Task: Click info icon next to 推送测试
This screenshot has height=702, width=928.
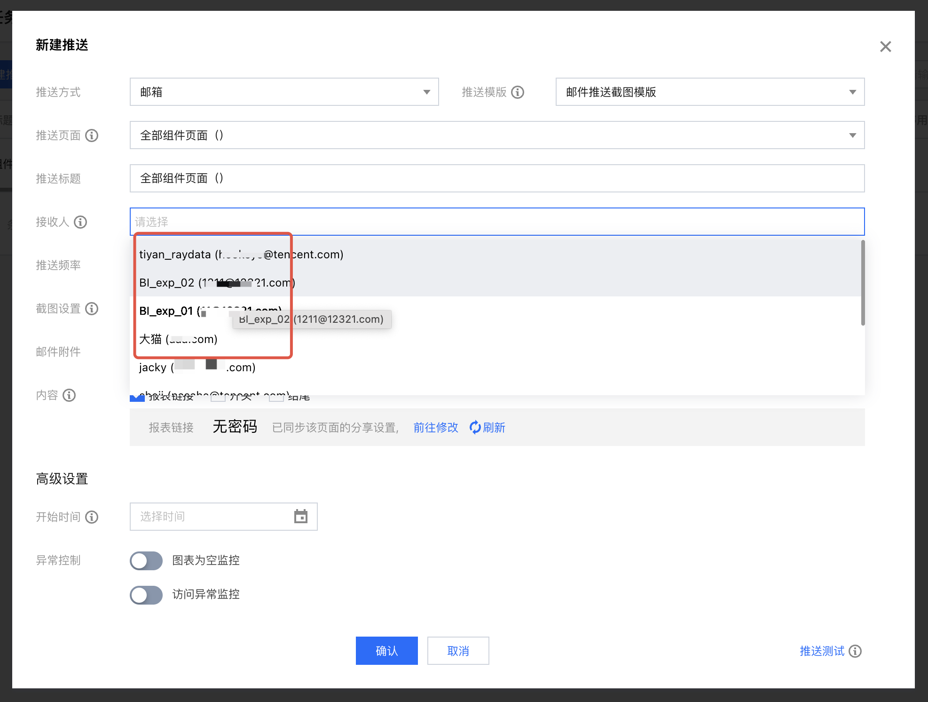Action: tap(855, 651)
